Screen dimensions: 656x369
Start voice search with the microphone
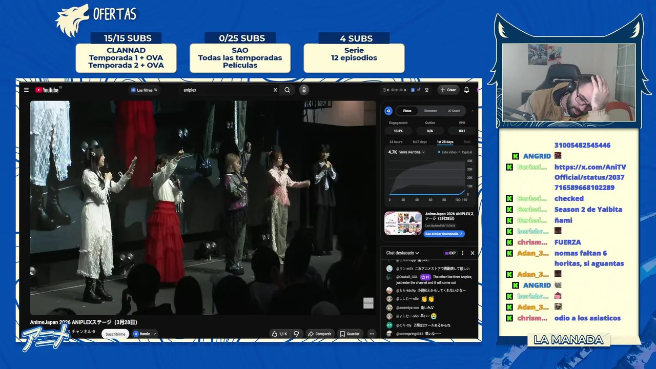(304, 90)
